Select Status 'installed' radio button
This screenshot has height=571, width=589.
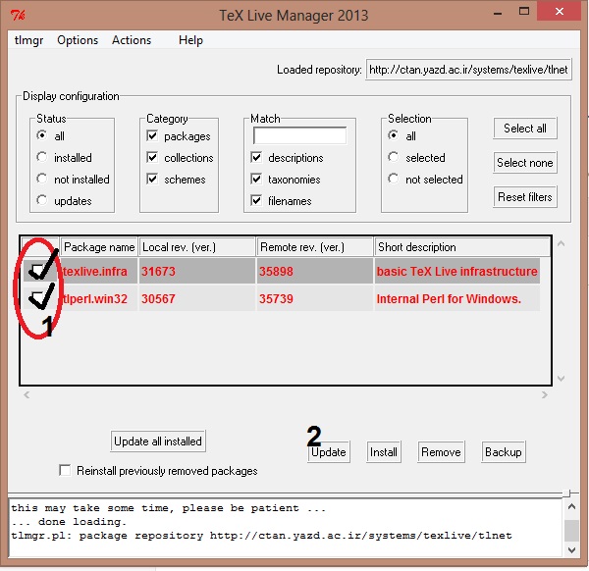42,157
